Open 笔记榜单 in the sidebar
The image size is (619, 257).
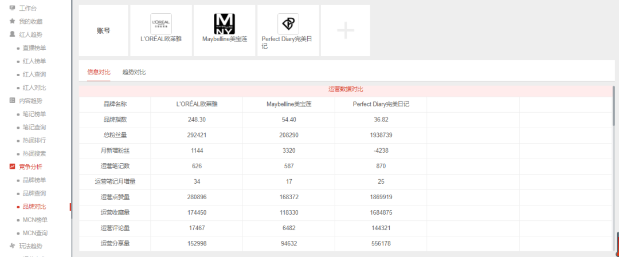coord(34,114)
